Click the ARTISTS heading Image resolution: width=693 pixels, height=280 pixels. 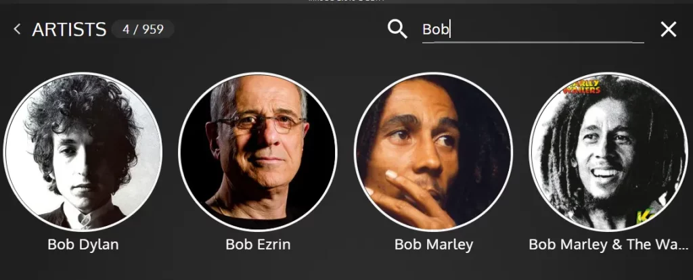70,30
